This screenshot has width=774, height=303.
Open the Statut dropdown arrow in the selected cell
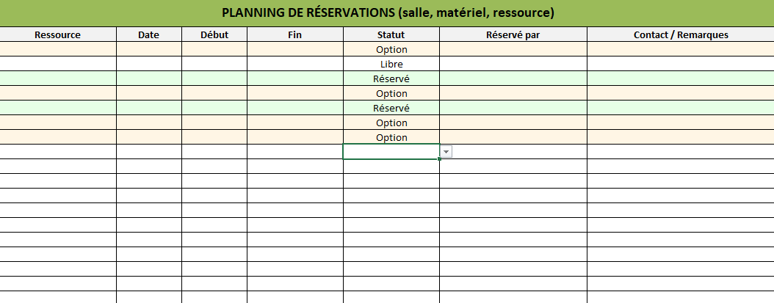click(x=446, y=151)
